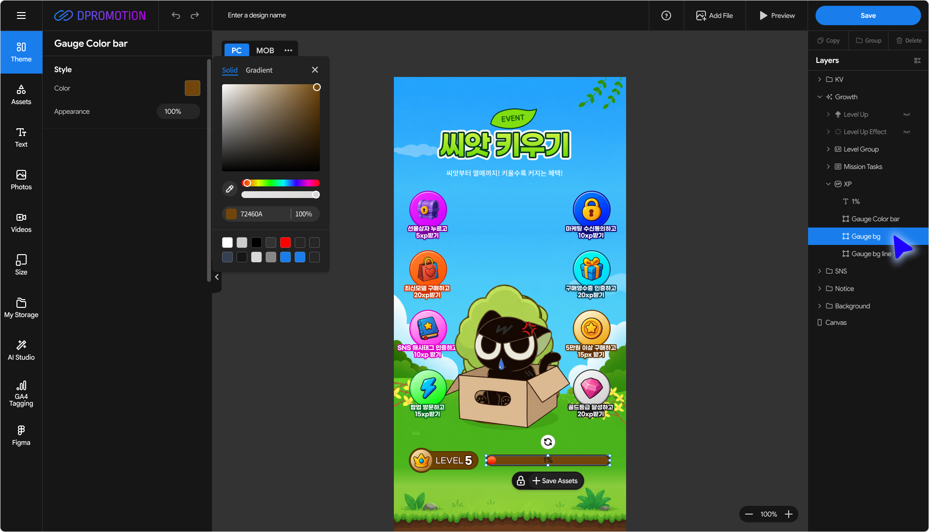Image resolution: width=929 pixels, height=532 pixels.
Task: Select the 1% text layer
Action: [x=868, y=201]
